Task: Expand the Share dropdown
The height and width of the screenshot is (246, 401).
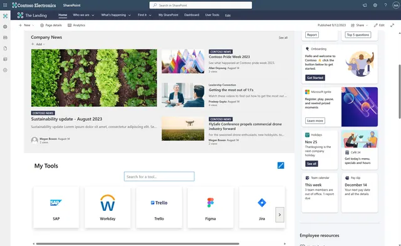Action: 359,25
